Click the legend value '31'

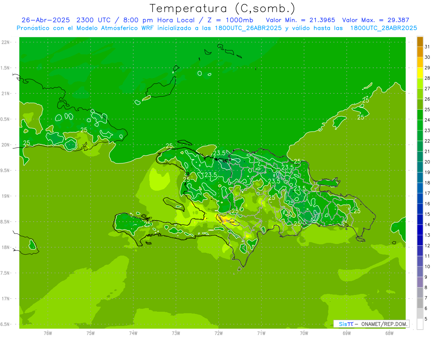click(x=427, y=47)
